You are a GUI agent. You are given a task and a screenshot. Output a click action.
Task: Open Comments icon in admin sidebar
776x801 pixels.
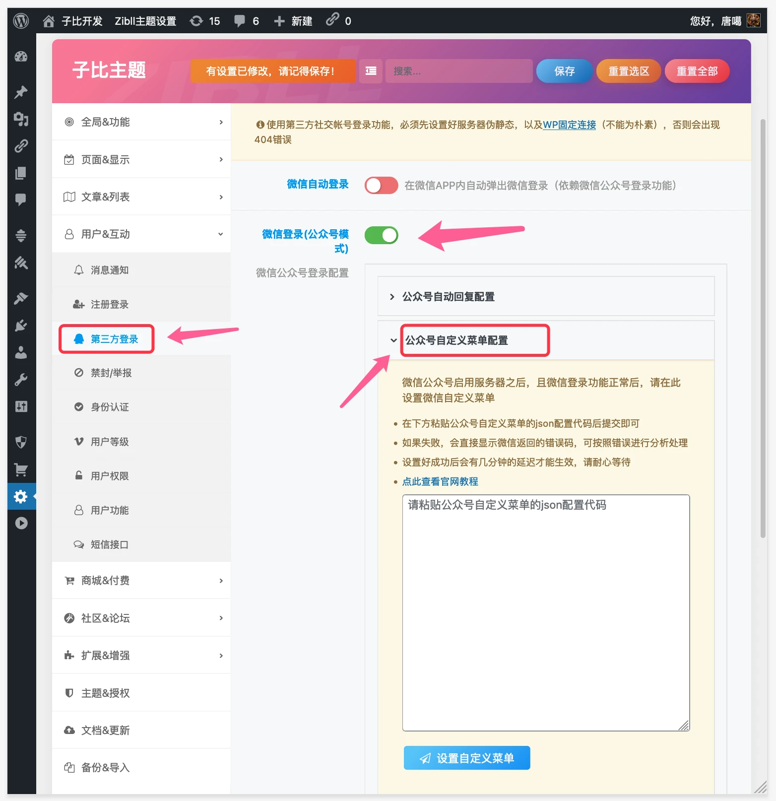click(21, 200)
